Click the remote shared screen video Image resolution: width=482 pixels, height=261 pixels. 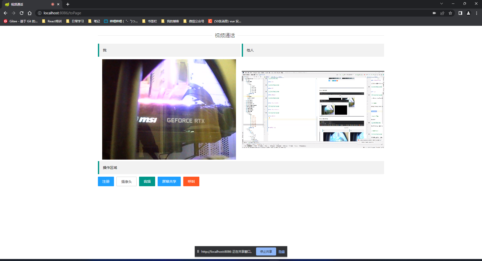click(x=313, y=110)
